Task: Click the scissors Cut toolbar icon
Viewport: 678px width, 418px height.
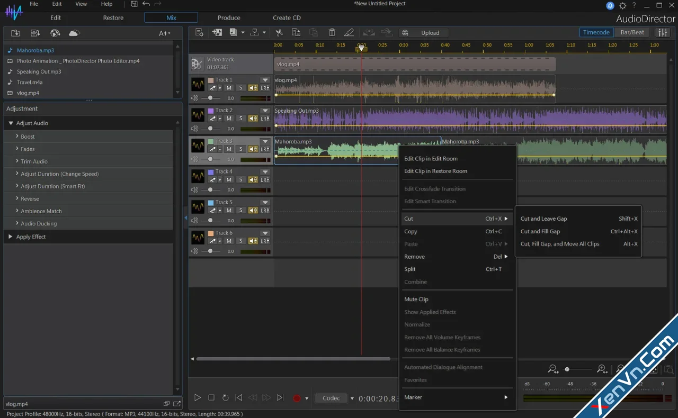Action: click(279, 32)
